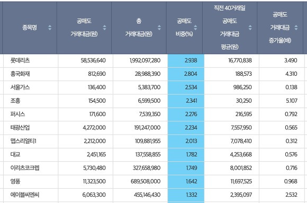The width and height of the screenshot is (307, 203).
Task: Click total amount 191,247,000
Action: (x=147, y=128)
